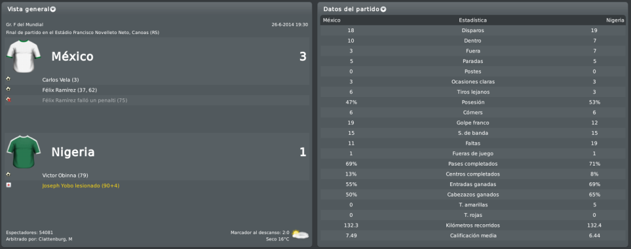Expand the Vista general dropdown arrow
631x249 pixels.
coord(53,9)
